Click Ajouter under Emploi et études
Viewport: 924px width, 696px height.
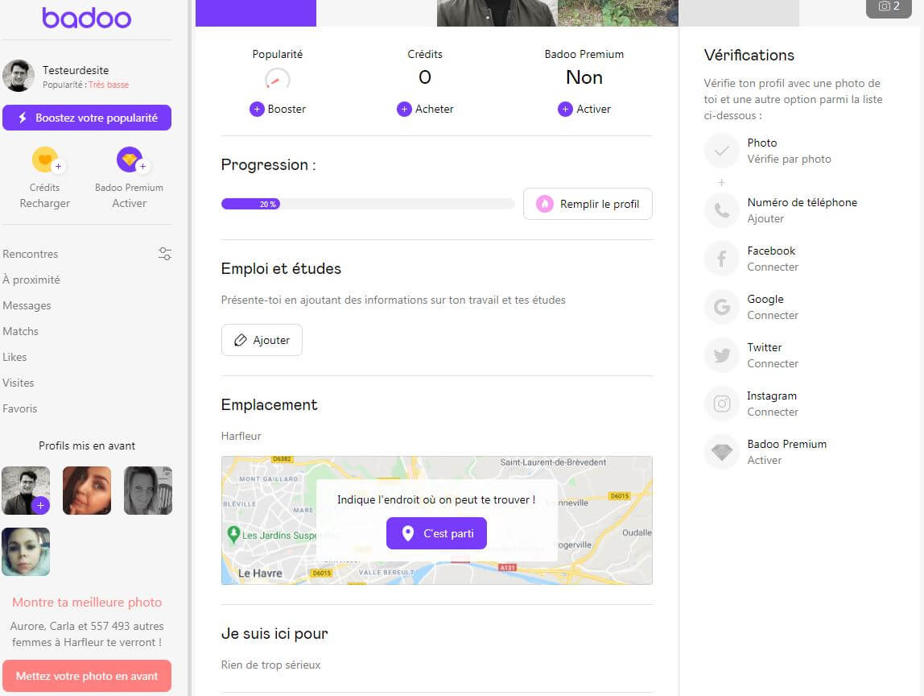click(x=262, y=340)
